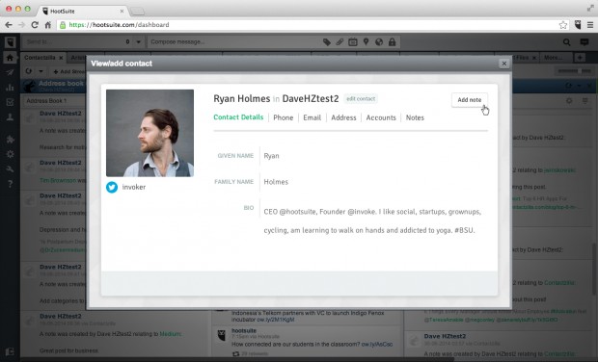Click the Twitter bird icon beside invoker
Image resolution: width=598 pixels, height=362 pixels.
pyautogui.click(x=112, y=188)
